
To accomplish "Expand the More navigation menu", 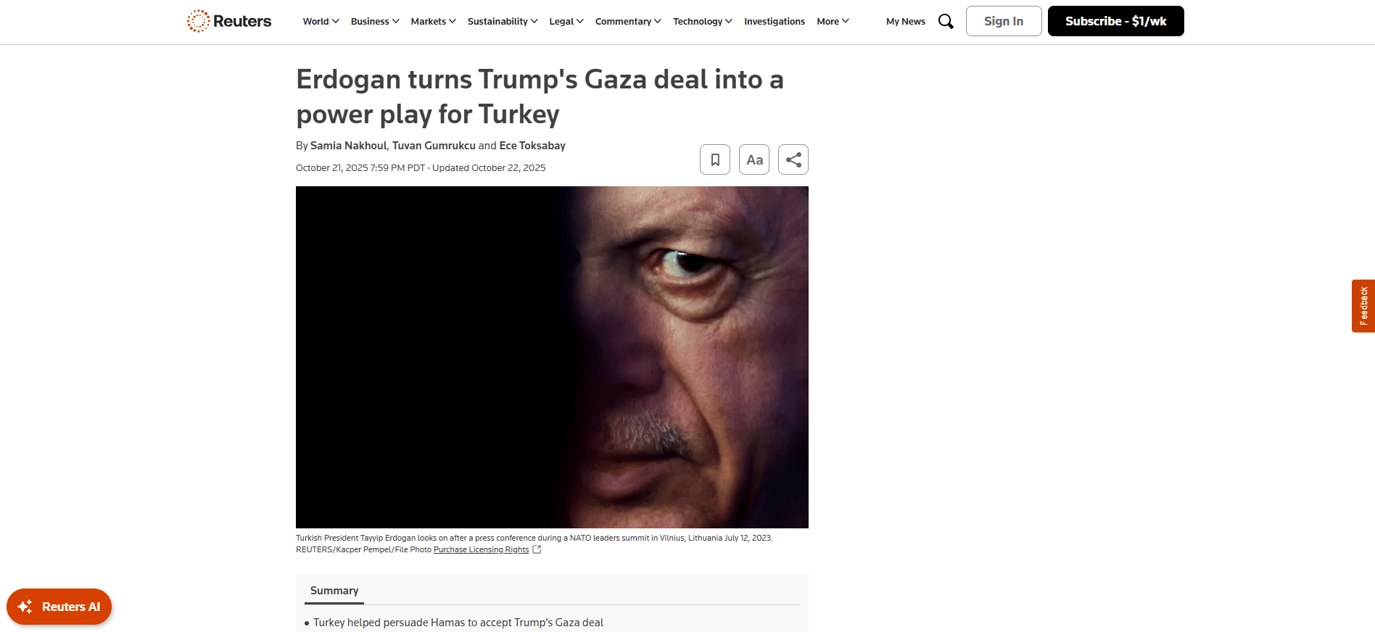I will tap(833, 21).
